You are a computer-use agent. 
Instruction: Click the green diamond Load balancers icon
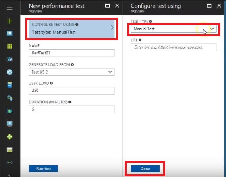[10, 137]
